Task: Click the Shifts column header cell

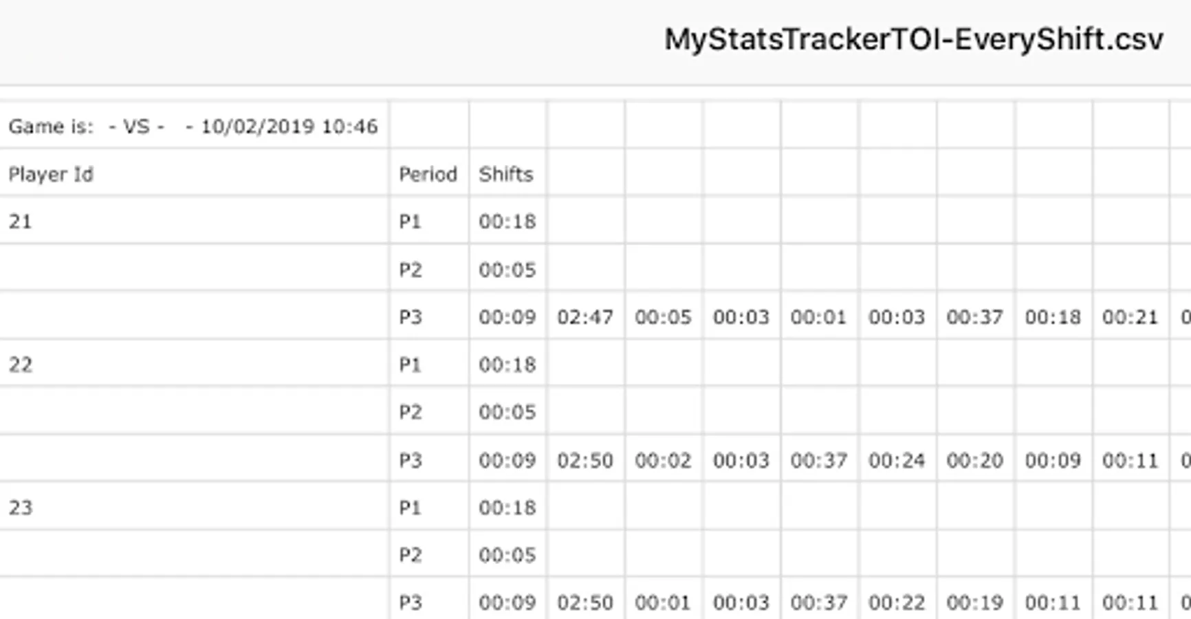Action: (506, 174)
